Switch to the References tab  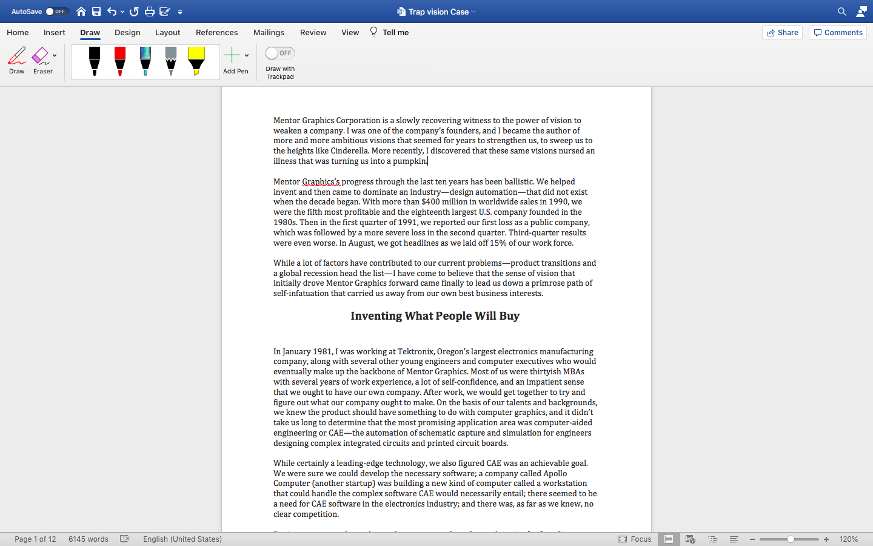216,32
